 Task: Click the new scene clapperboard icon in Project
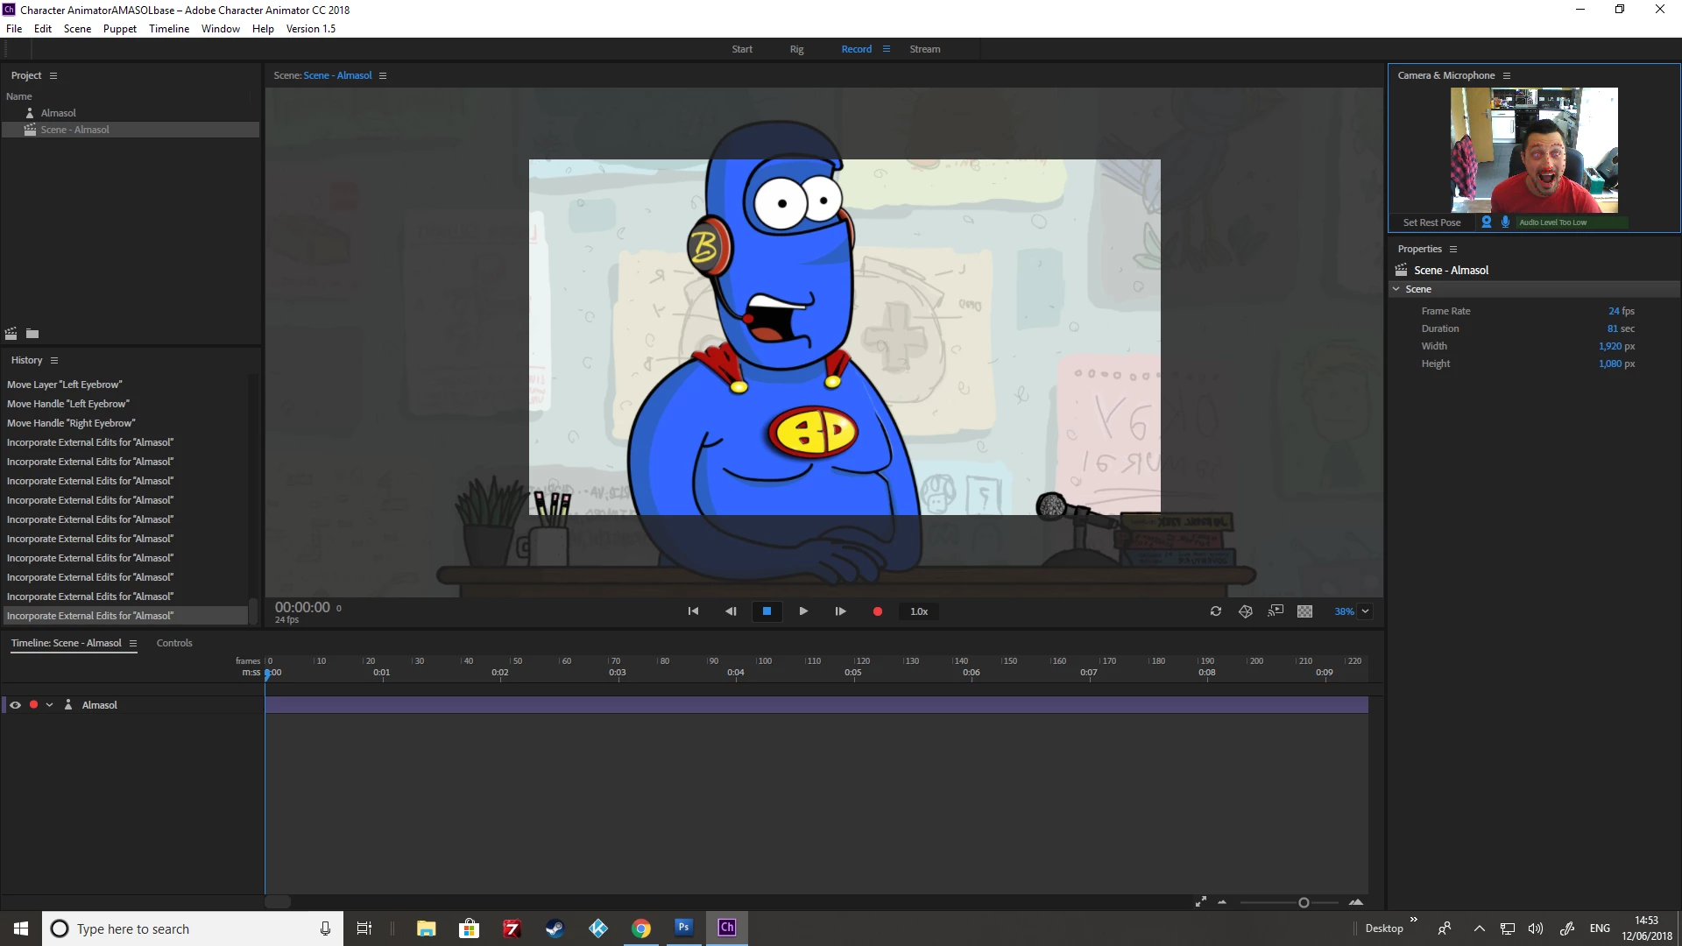tap(11, 334)
